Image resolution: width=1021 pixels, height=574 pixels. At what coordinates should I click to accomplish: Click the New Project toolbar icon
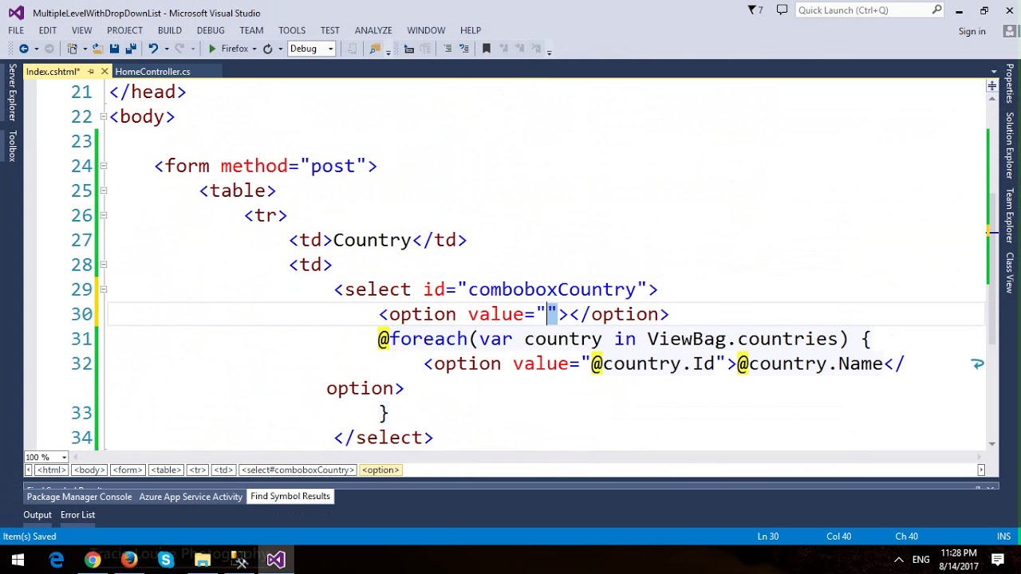73,49
